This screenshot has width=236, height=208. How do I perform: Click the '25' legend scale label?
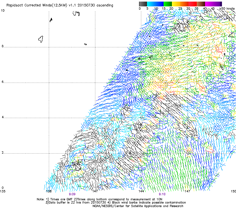click(180, 9)
